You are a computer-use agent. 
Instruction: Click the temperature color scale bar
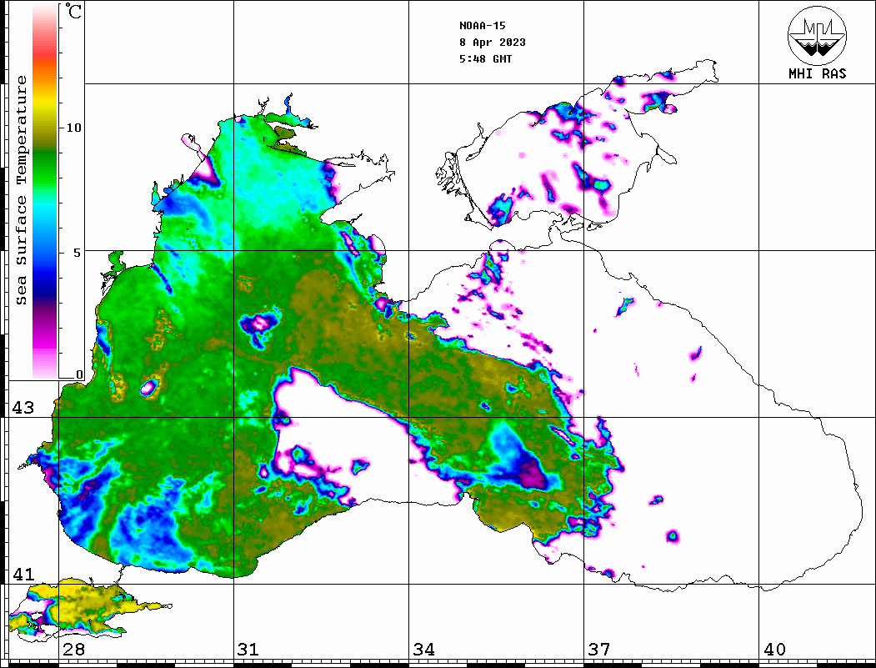45,191
